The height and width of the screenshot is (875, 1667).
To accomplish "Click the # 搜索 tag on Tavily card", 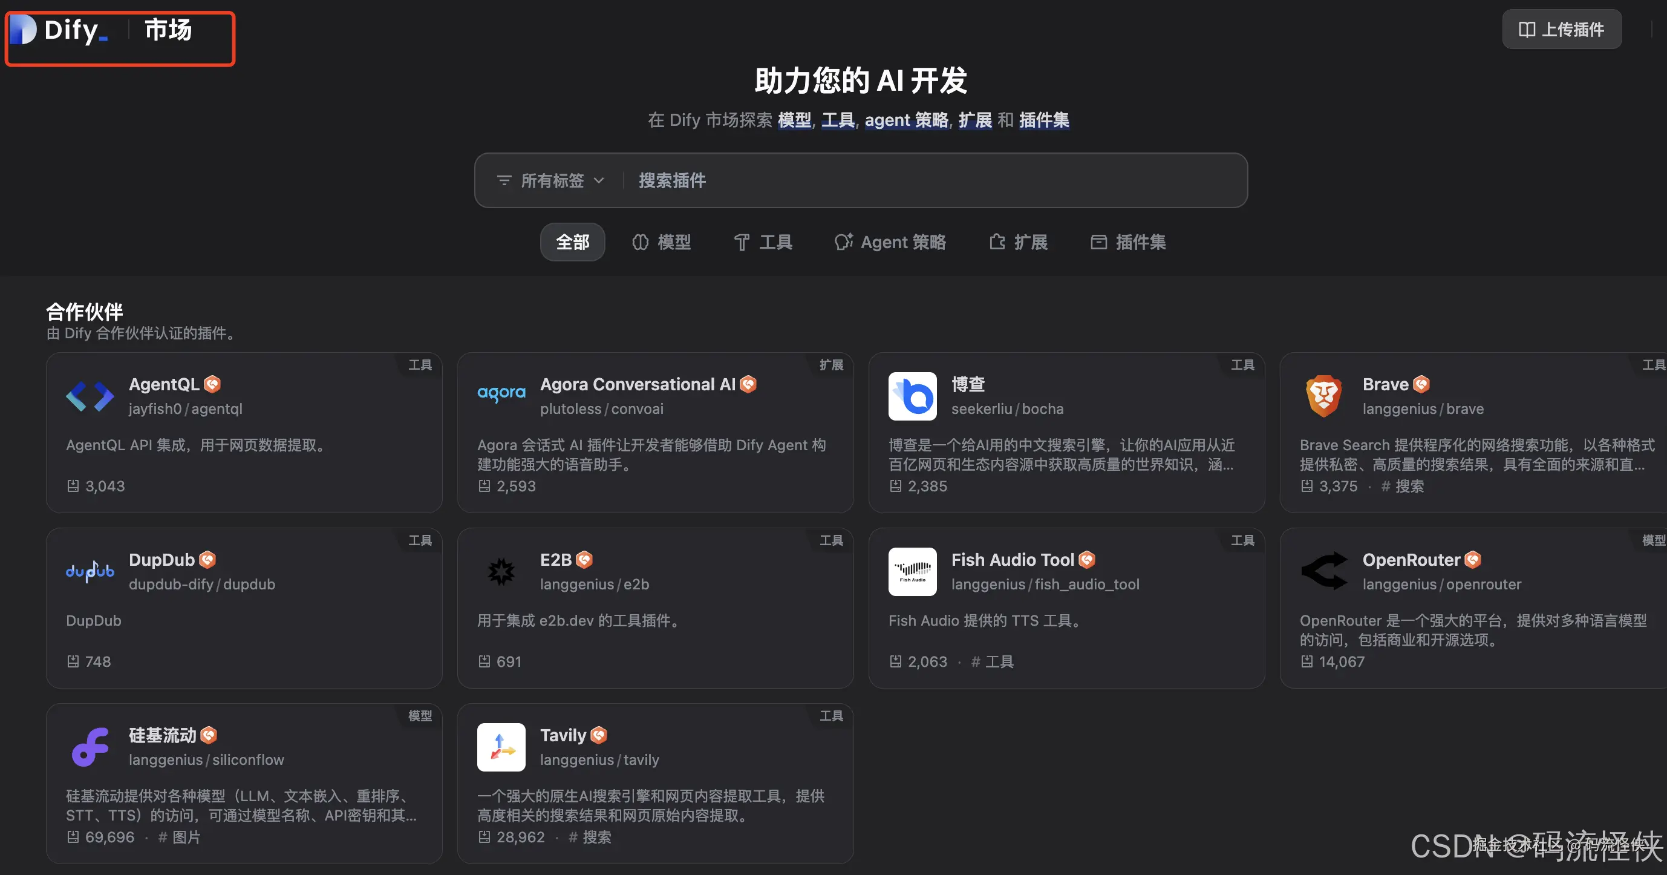I will point(589,837).
